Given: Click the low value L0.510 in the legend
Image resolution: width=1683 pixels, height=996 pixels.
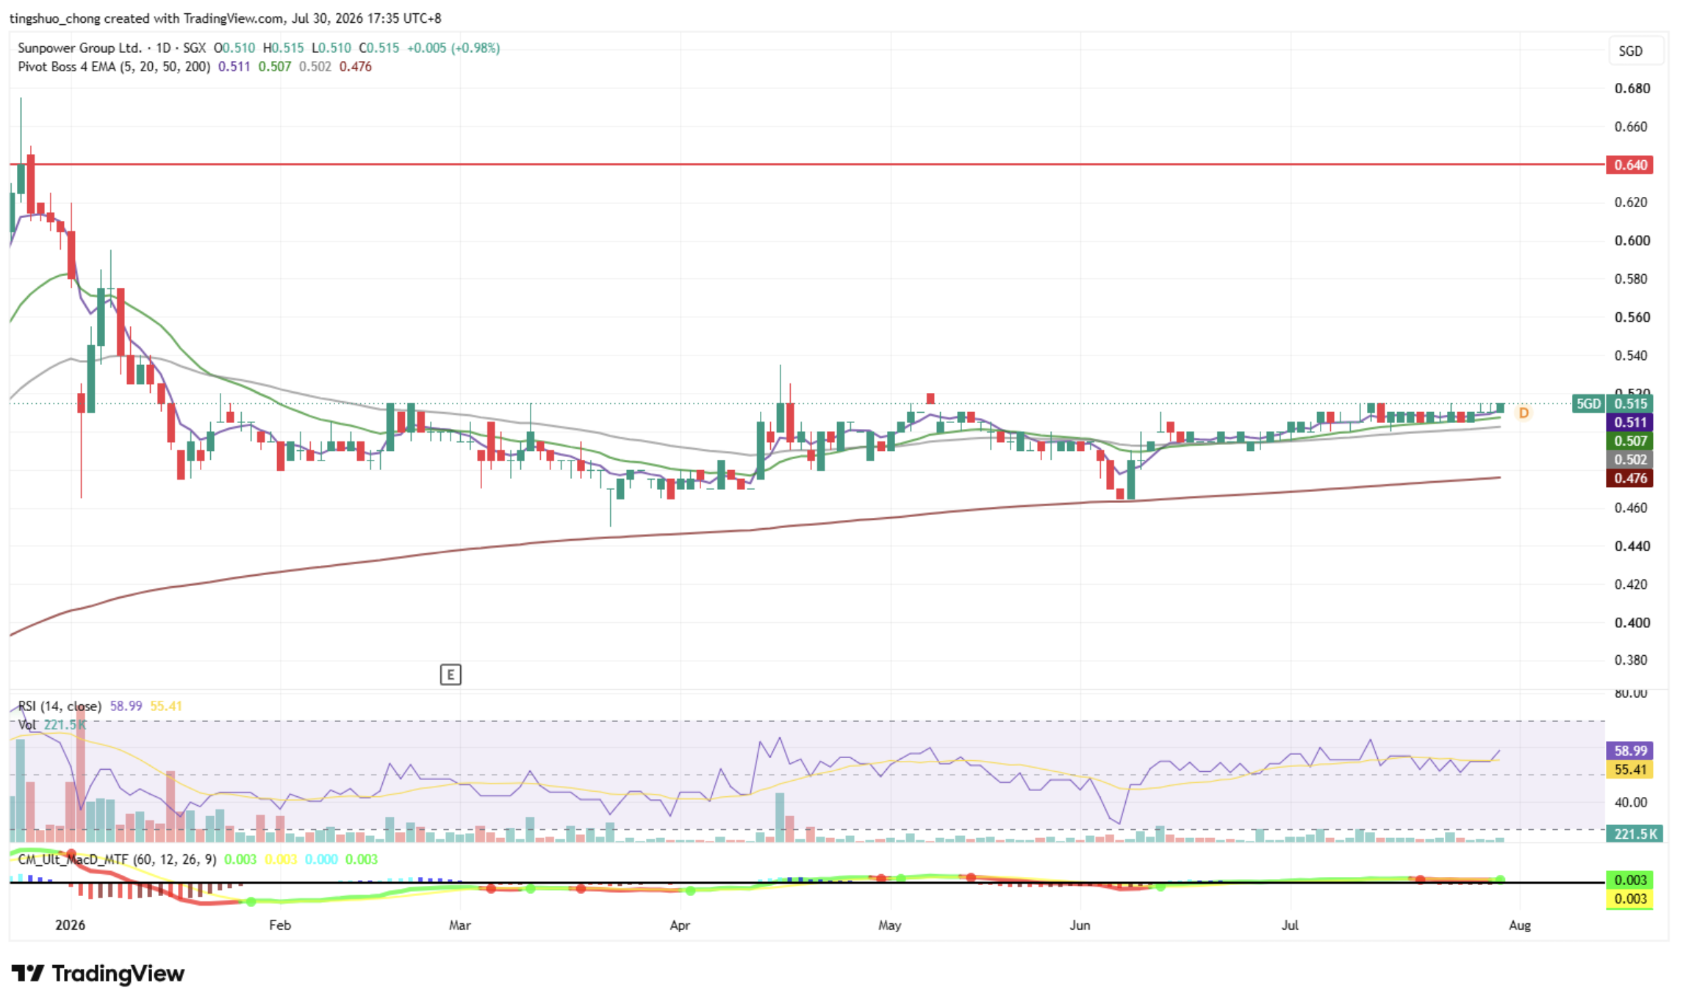Looking at the screenshot, I should (331, 48).
